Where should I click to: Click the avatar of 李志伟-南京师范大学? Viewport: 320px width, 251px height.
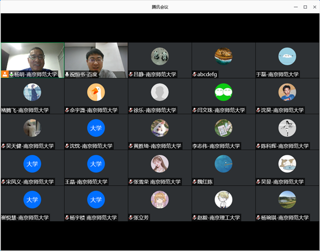coord(223,128)
